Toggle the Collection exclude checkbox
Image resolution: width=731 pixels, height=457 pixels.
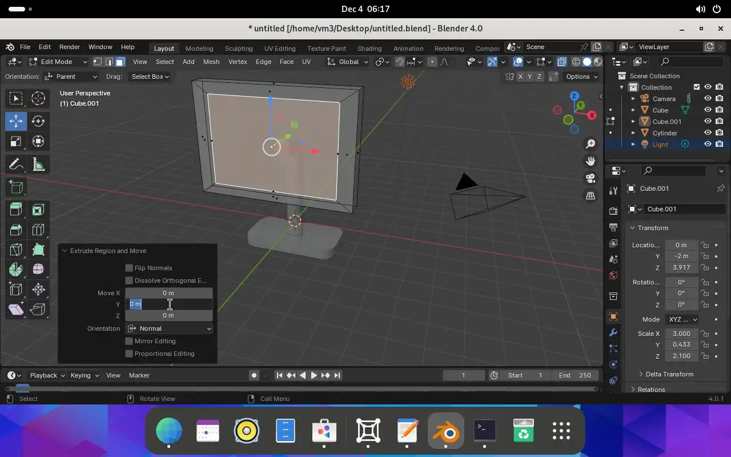696,87
